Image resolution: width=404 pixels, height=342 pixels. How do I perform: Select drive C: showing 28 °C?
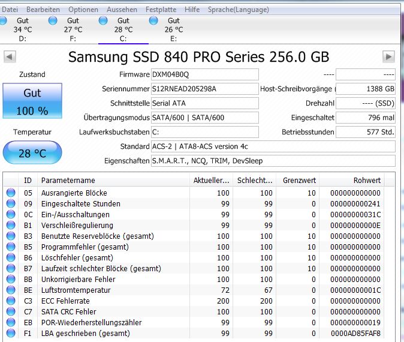(x=123, y=29)
